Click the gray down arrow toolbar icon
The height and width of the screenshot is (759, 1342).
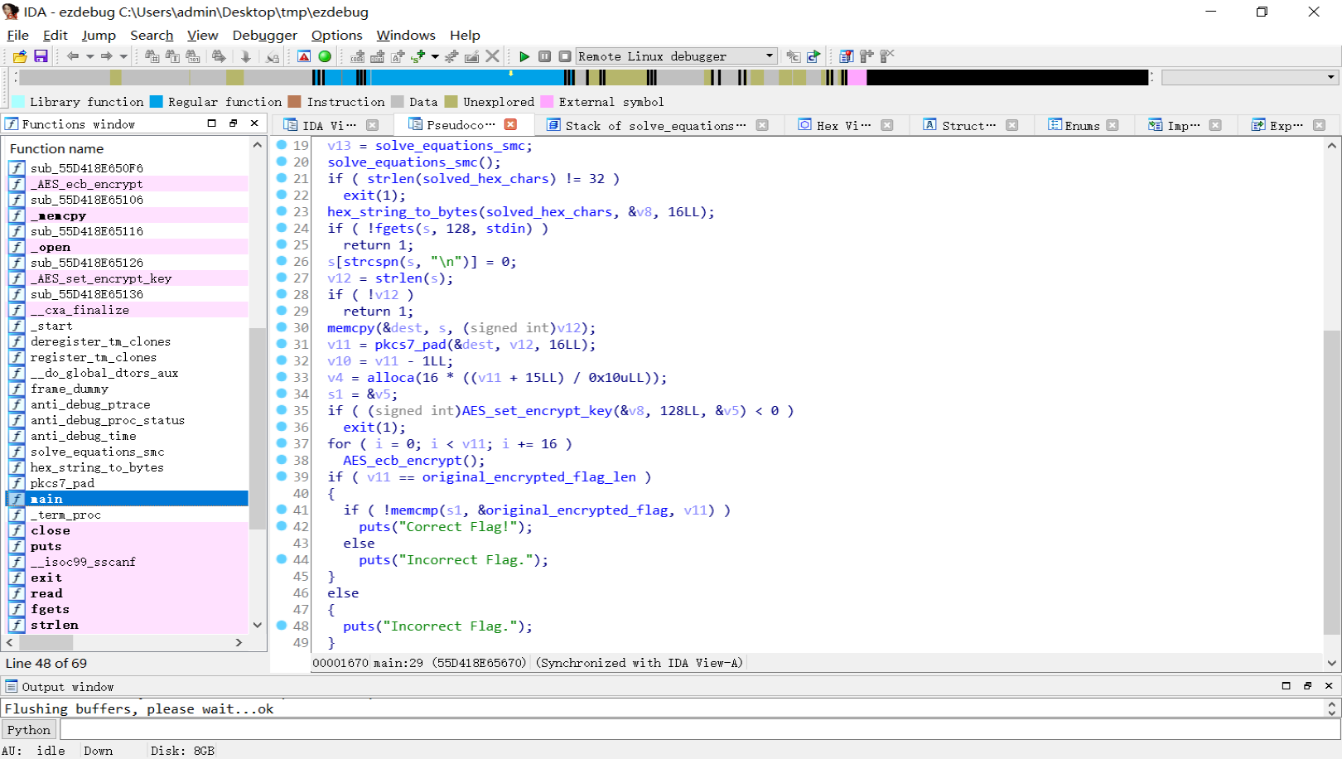(246, 56)
